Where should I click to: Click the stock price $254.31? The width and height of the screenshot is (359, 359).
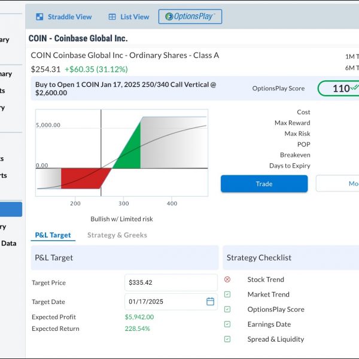(45, 69)
